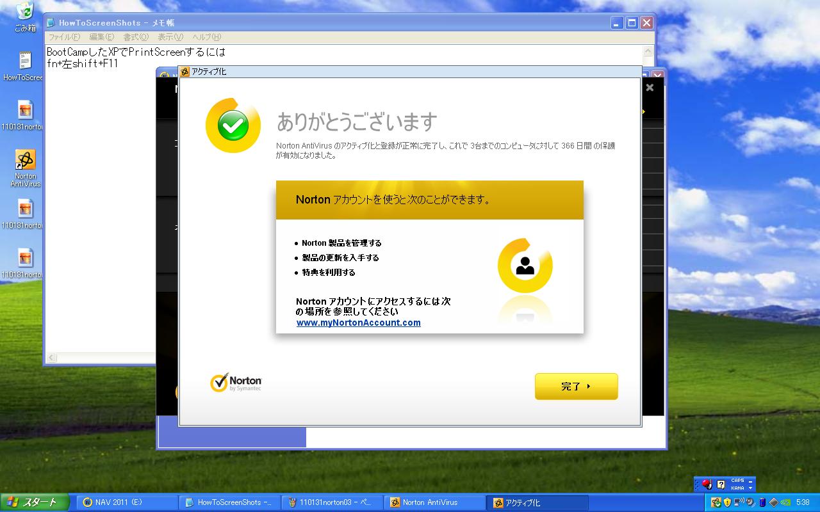Select the HowToScreenShots text file desktop icon
The image size is (820, 512).
24,67
